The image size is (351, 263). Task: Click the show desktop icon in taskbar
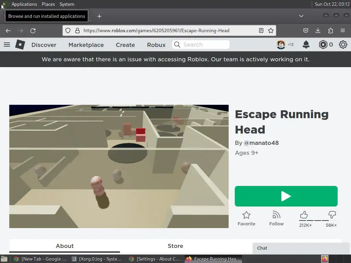(x=4, y=259)
